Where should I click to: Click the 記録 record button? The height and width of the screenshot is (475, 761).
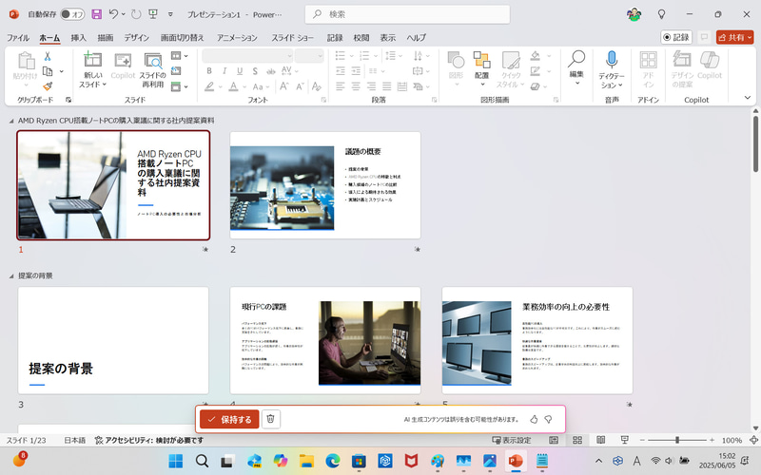click(x=676, y=37)
